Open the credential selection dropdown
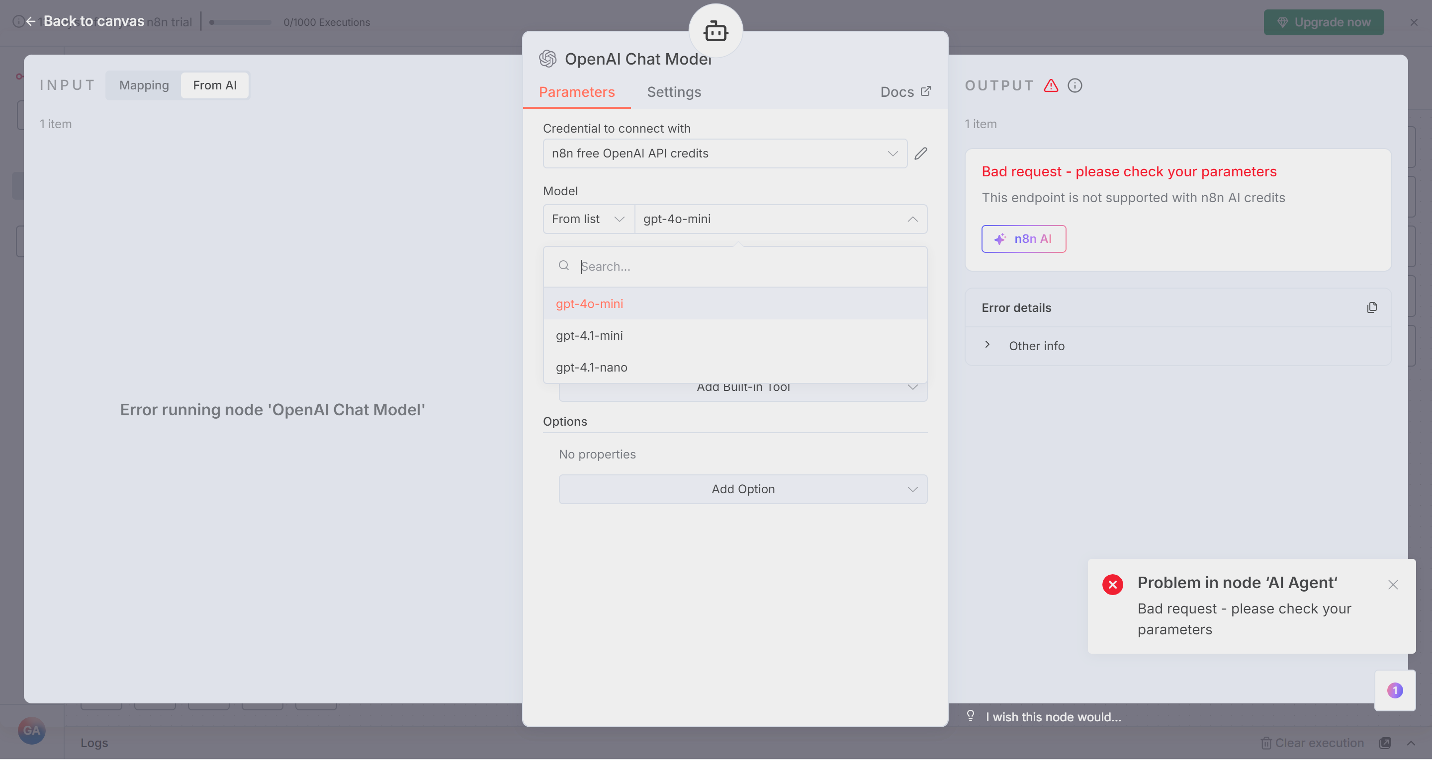 (x=724, y=153)
